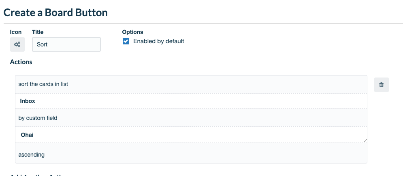
Task: Open the gears icon picker button
Action: tap(17, 44)
